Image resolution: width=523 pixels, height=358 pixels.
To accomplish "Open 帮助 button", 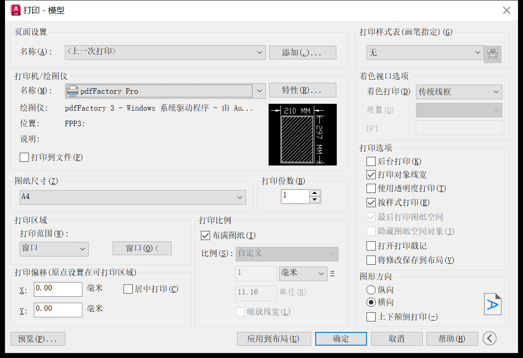I will pyautogui.click(x=452, y=339).
